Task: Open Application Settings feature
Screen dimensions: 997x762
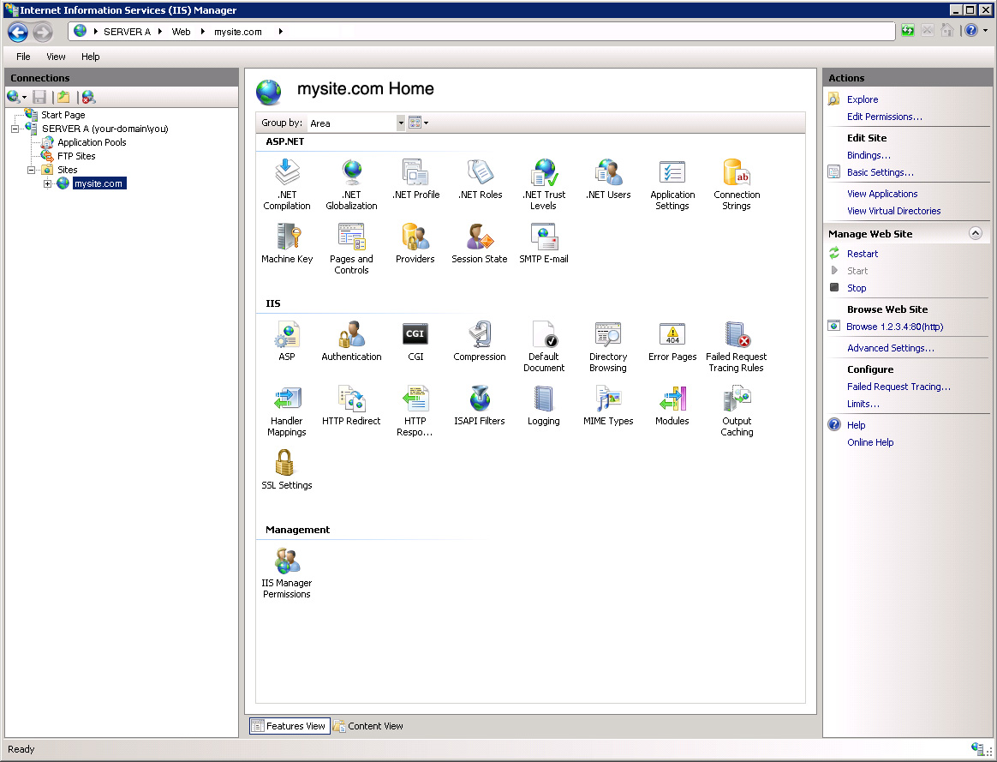Action: click(x=672, y=184)
